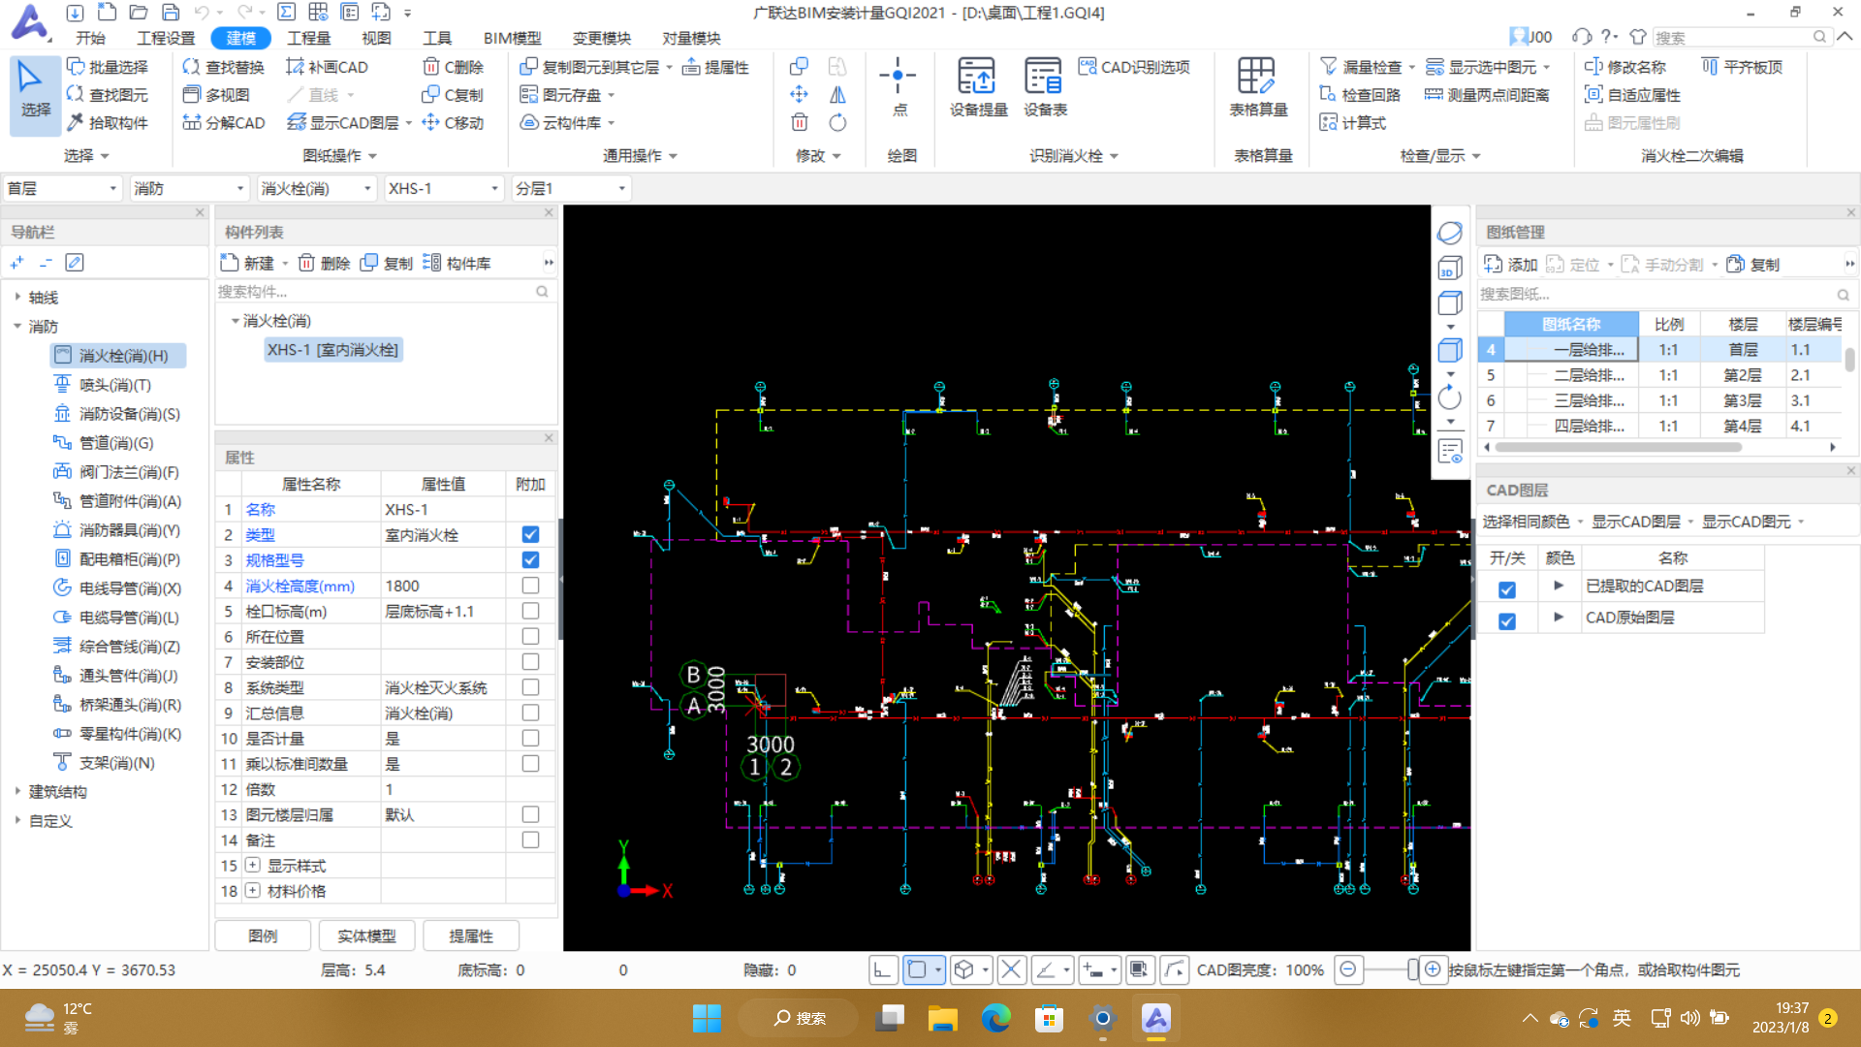This screenshot has width=1861, height=1047.
Task: Switch to the 工程量 ribbon tab
Action: click(x=308, y=38)
